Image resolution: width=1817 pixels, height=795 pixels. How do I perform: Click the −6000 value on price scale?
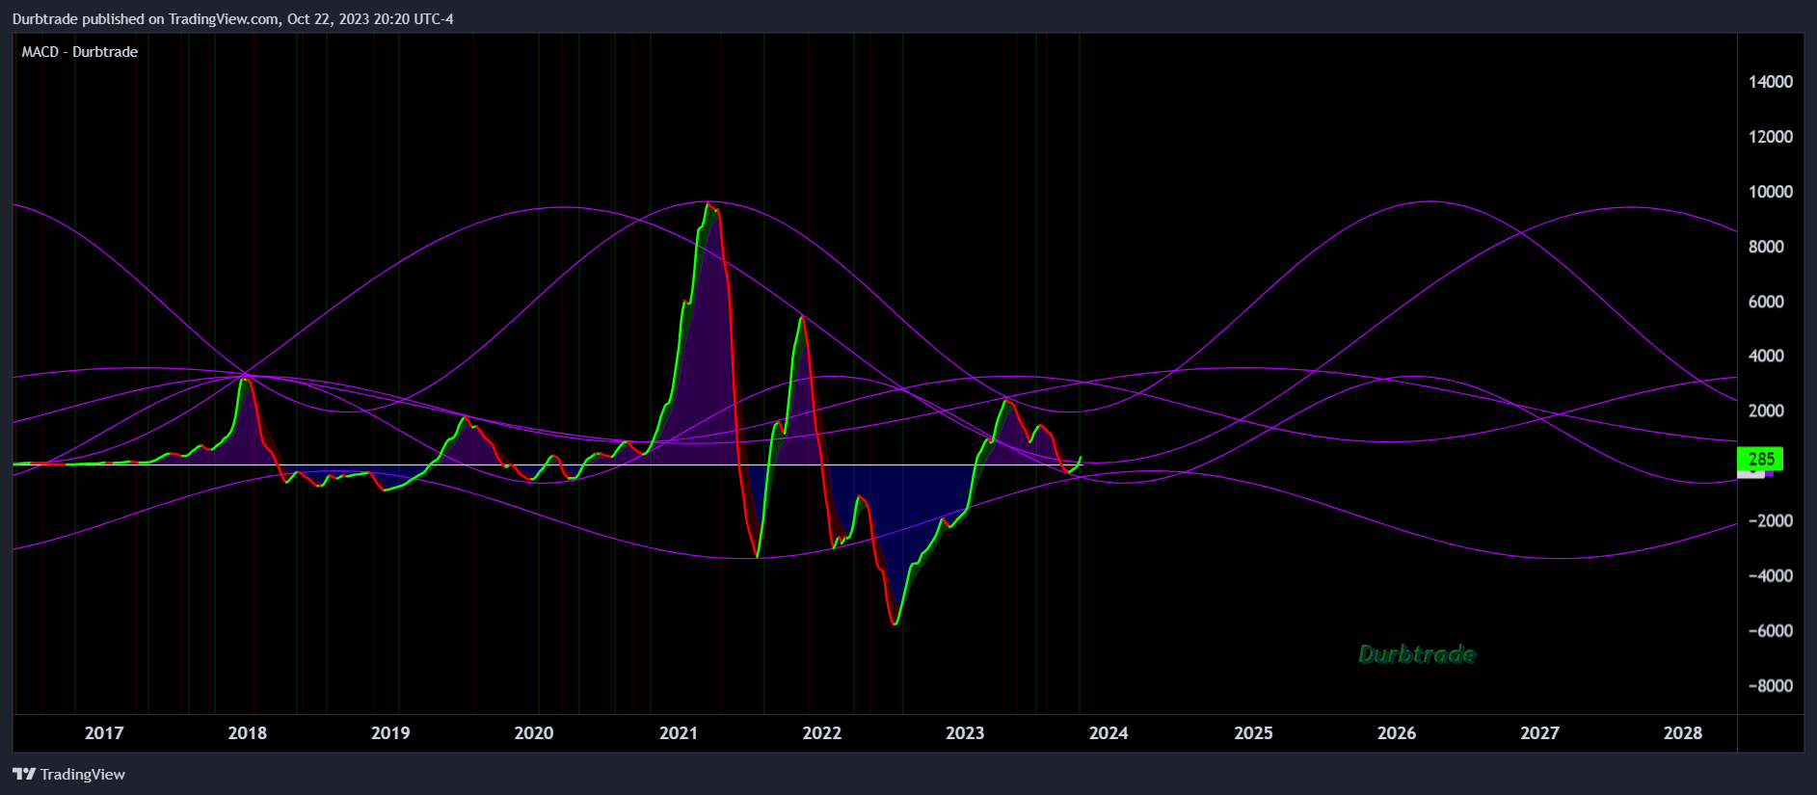1771,631
